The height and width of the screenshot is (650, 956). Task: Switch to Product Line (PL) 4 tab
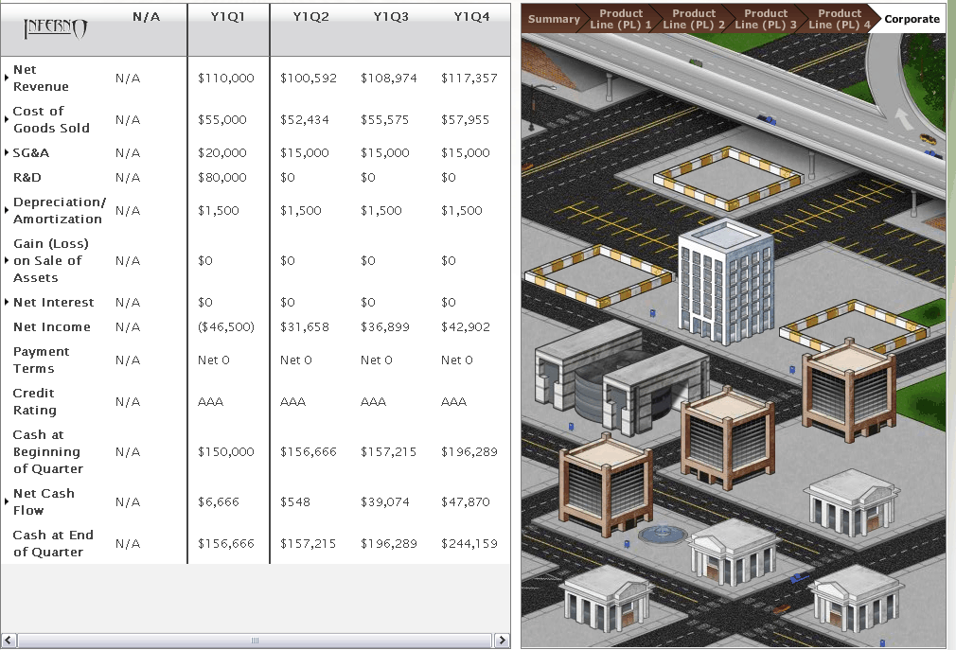(839, 19)
